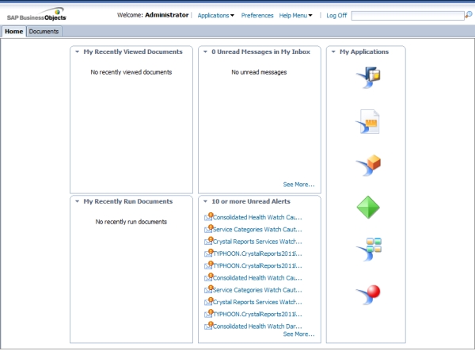
Task: Open the orange cube application icon
Action: pos(369,165)
